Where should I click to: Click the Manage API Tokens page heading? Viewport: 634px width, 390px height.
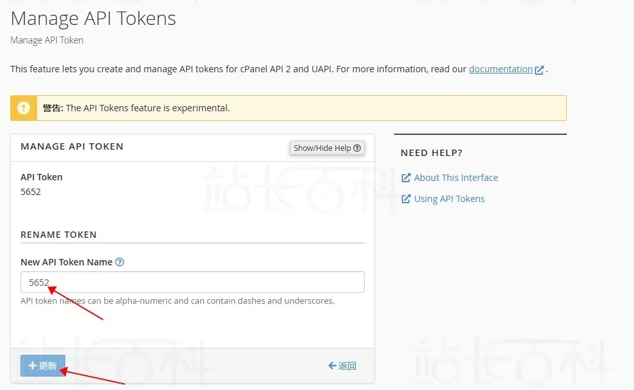click(93, 19)
